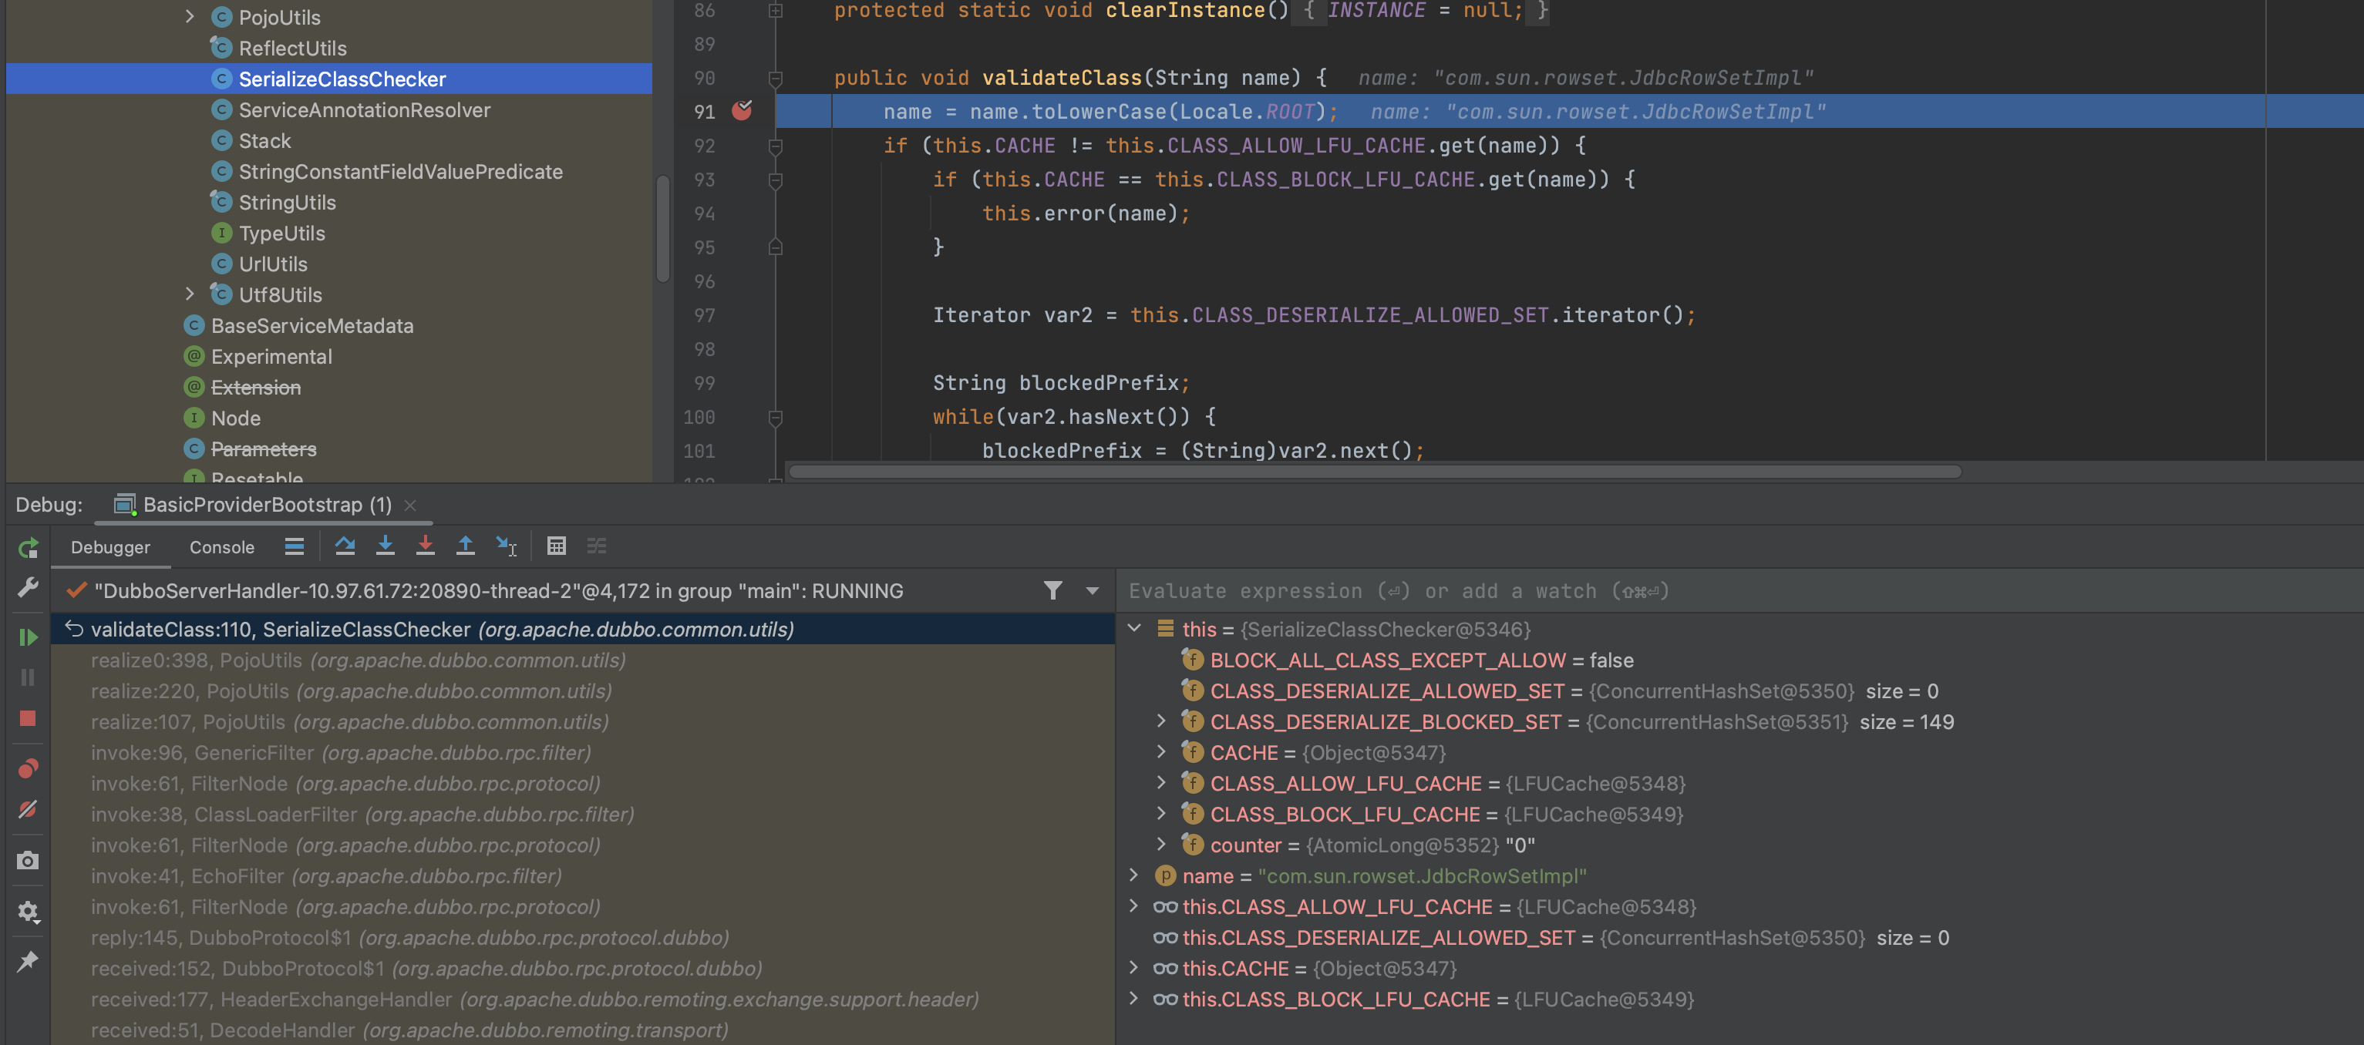
Task: Open the StringConstantFieldValuePredicate class
Action: click(x=400, y=172)
